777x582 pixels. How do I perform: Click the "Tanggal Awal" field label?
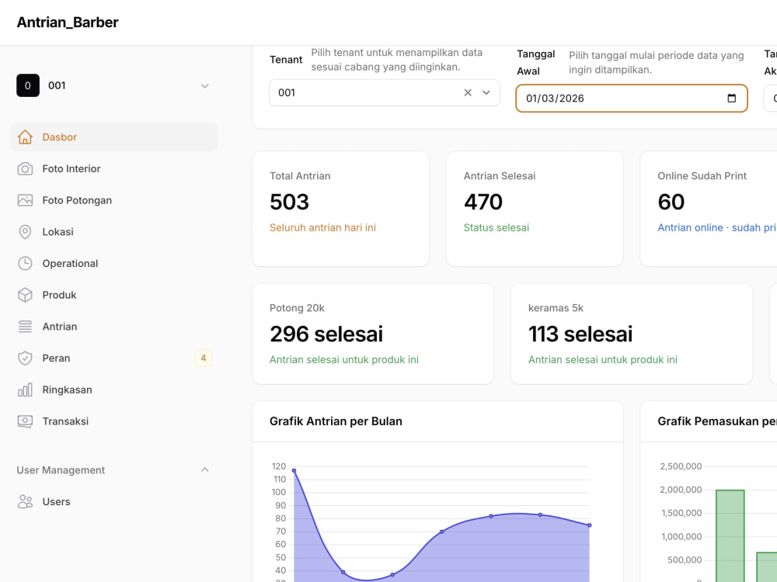click(535, 62)
